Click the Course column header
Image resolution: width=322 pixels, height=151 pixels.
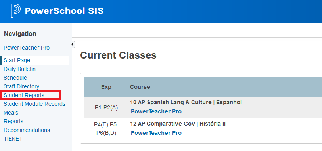[x=140, y=87]
